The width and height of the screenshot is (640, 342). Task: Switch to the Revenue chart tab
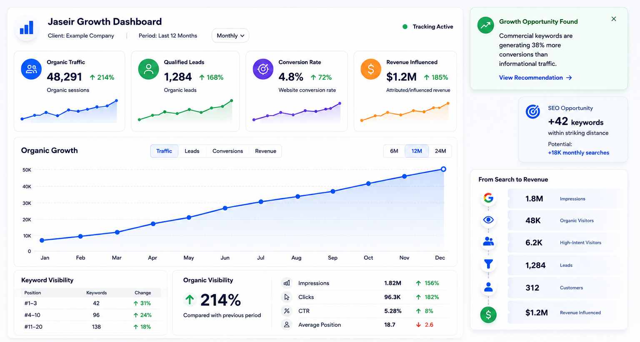(x=266, y=151)
